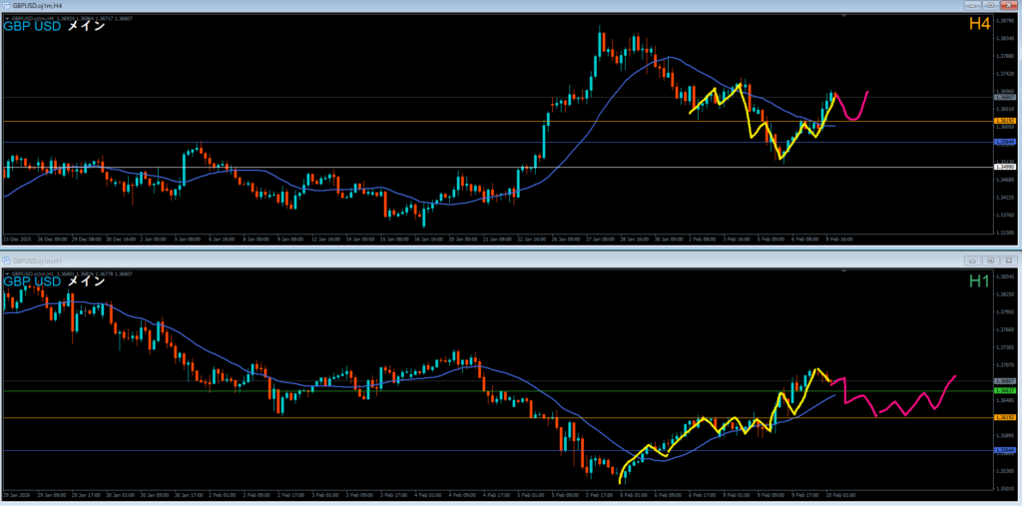1022x506 pixels.
Task: Minimize the H1 chart window
Action: coord(972,260)
